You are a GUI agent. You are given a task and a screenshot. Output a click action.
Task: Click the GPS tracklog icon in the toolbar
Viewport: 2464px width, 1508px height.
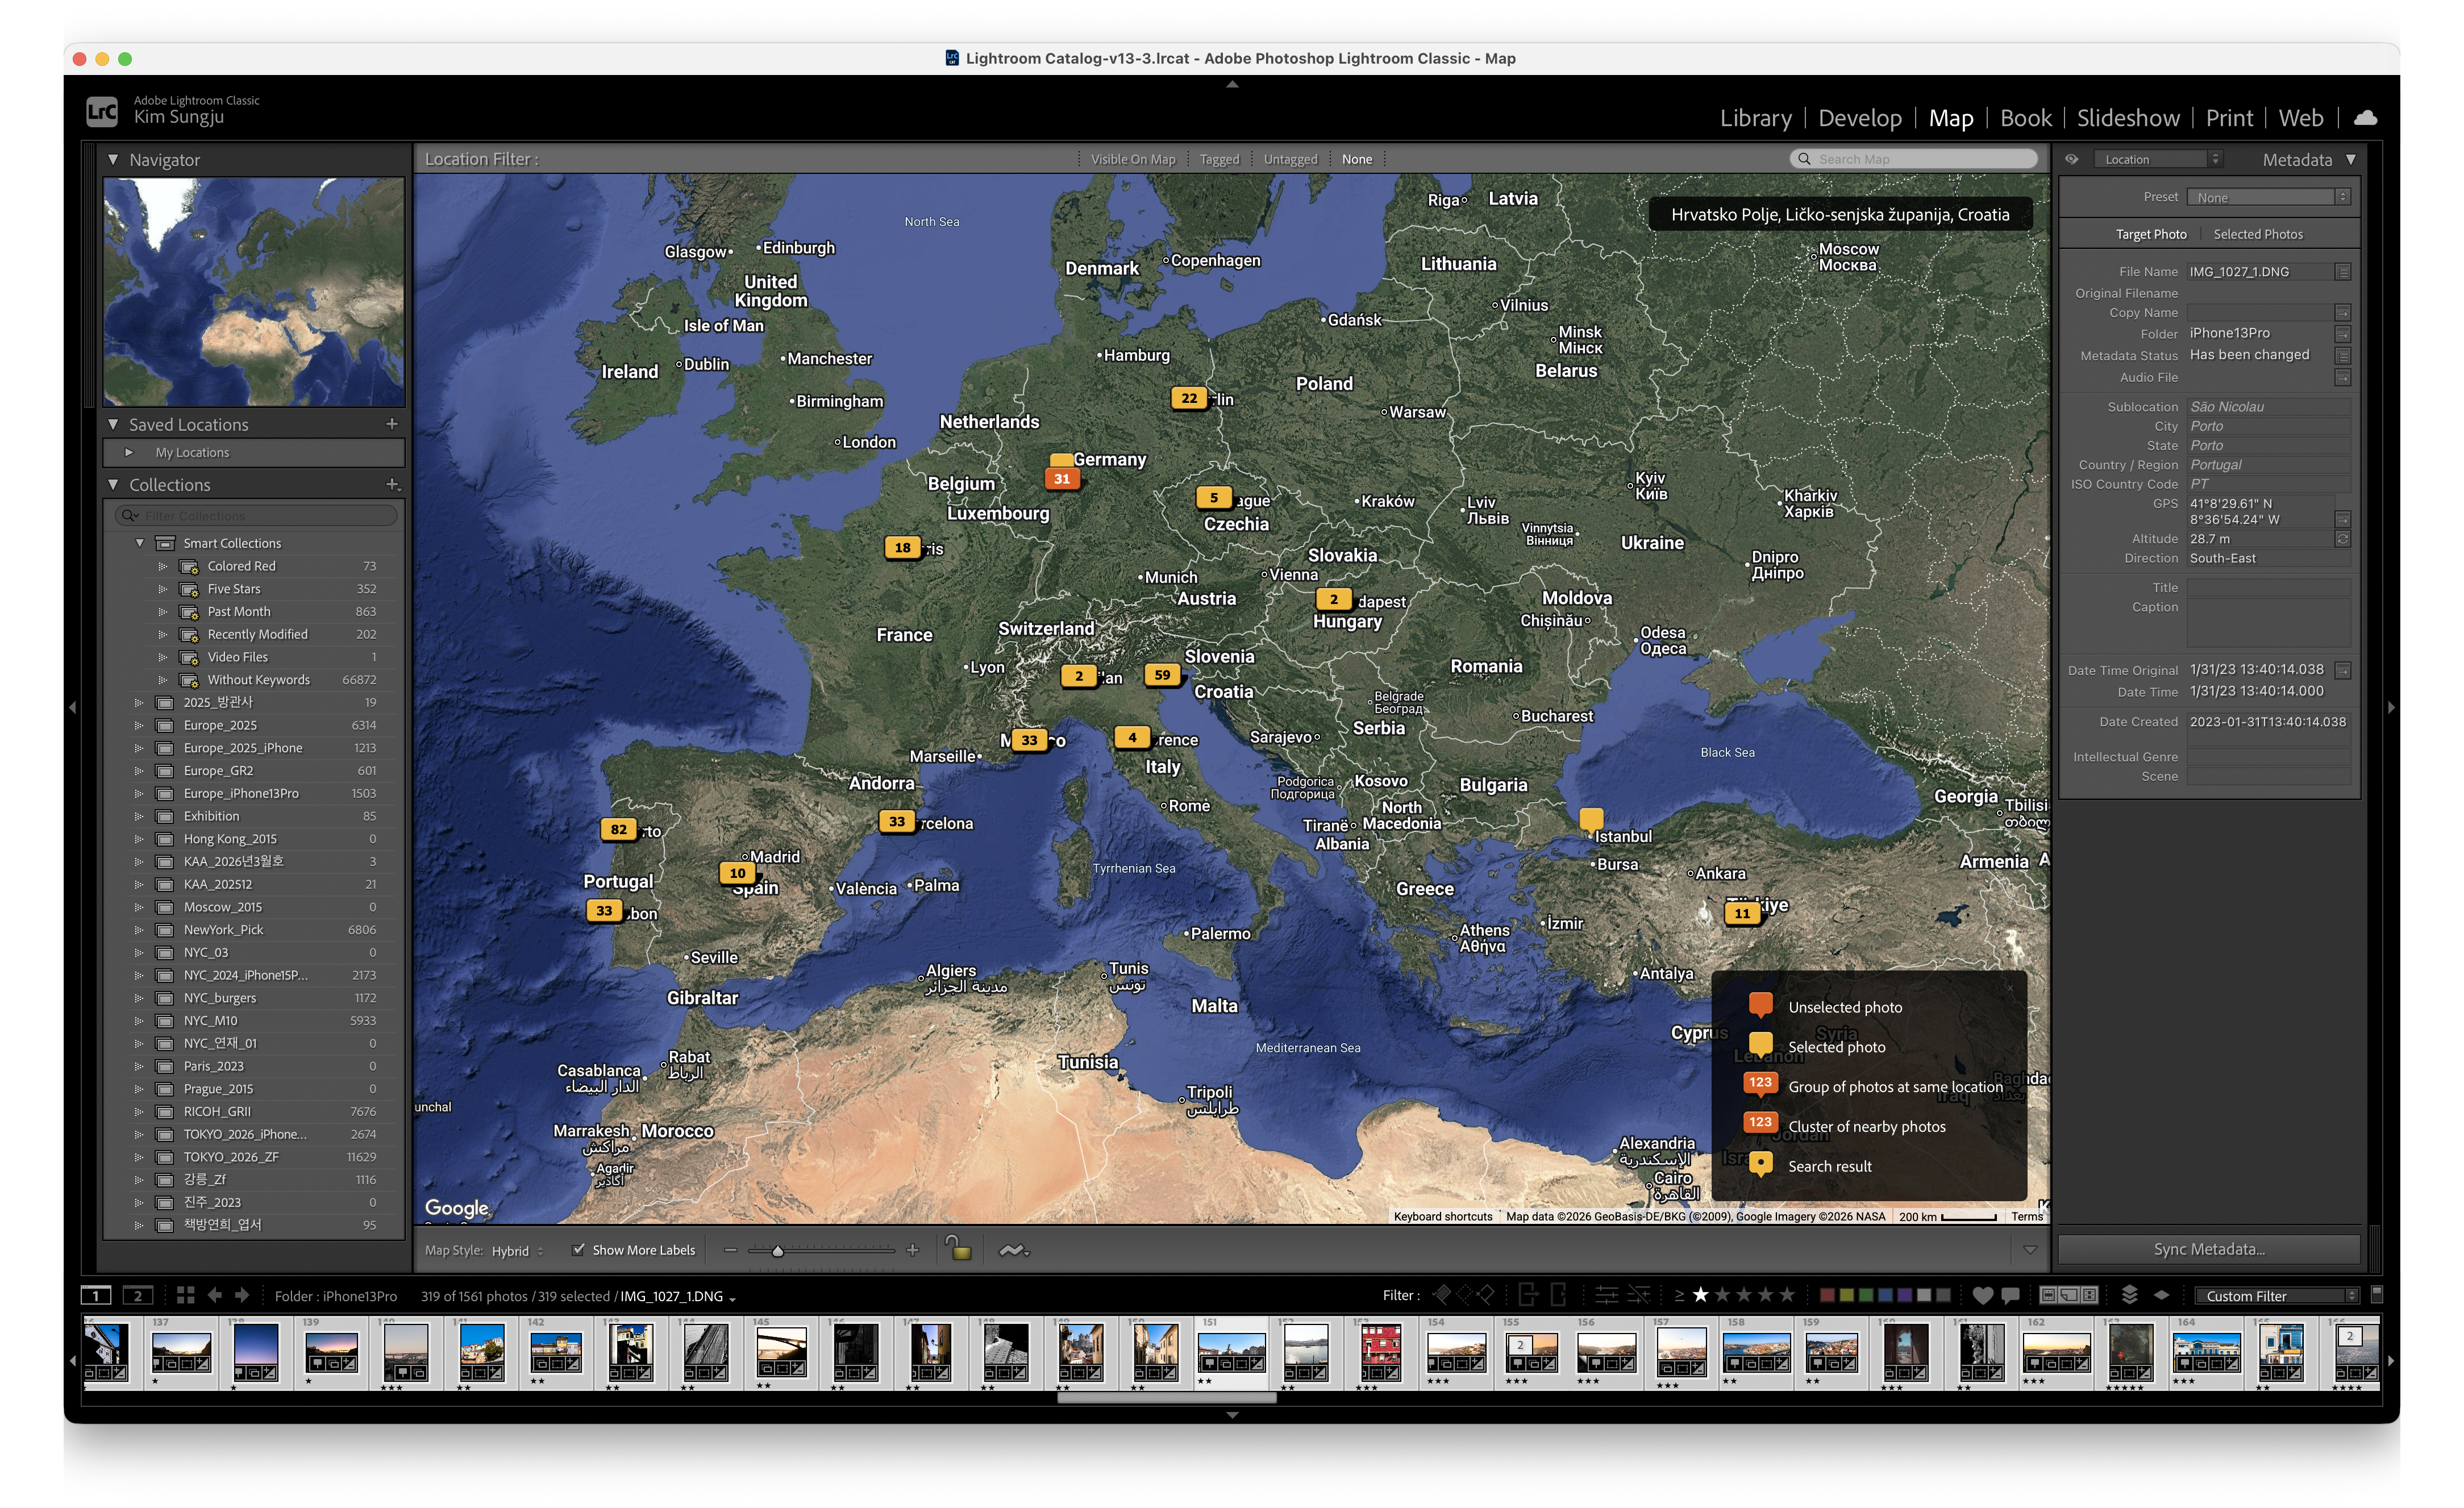(x=1013, y=1250)
